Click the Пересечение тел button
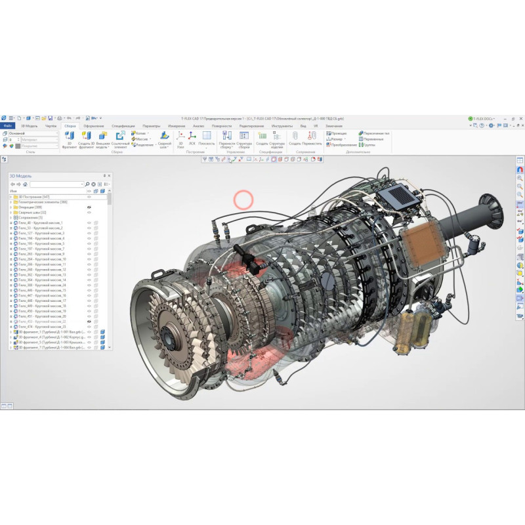 coord(376,133)
